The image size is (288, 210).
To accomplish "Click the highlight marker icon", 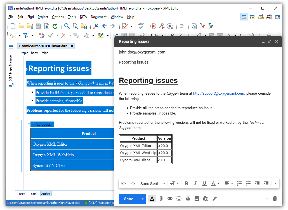I will [101, 35].
